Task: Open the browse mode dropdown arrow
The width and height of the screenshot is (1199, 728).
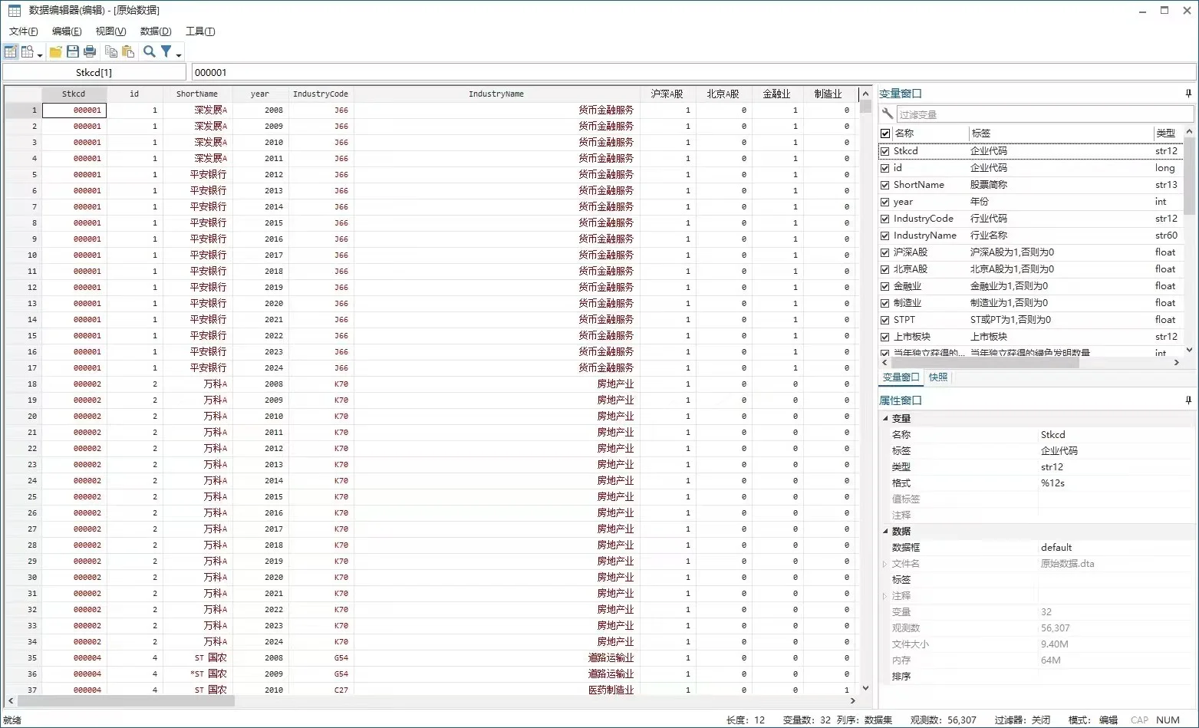Action: 40,54
